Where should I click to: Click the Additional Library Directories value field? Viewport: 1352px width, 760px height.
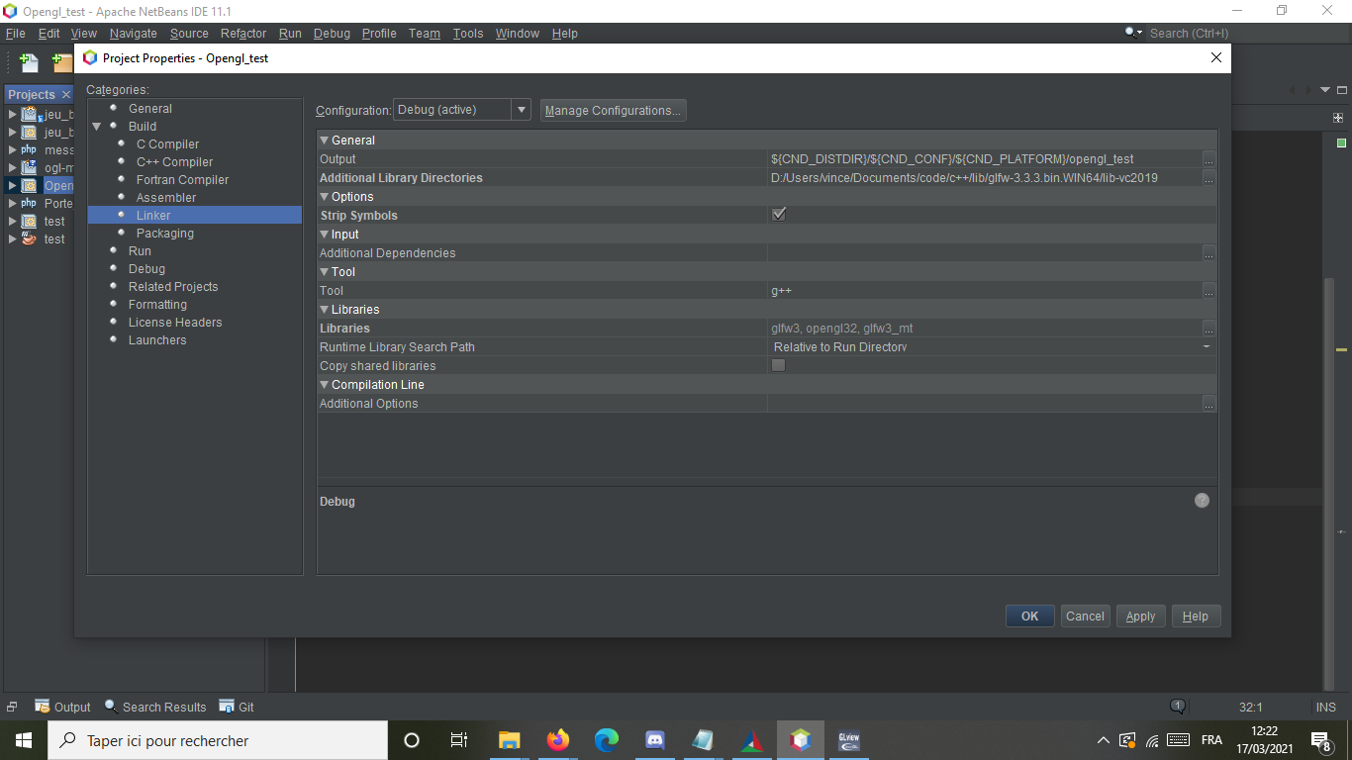pos(985,178)
